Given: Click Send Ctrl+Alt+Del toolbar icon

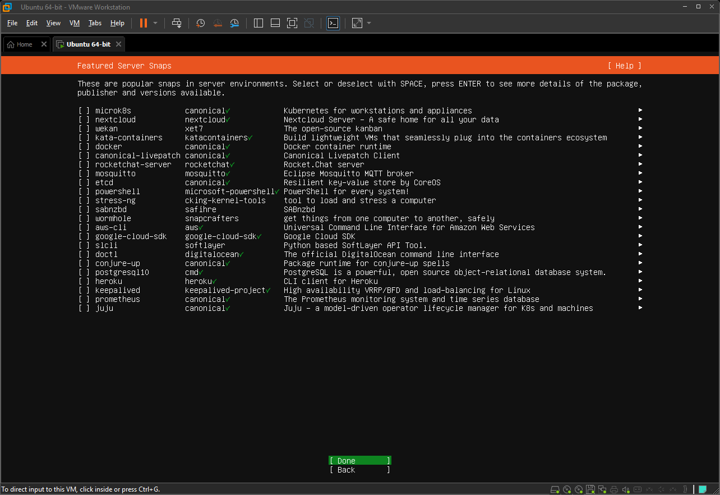Looking at the screenshot, I should (177, 23).
